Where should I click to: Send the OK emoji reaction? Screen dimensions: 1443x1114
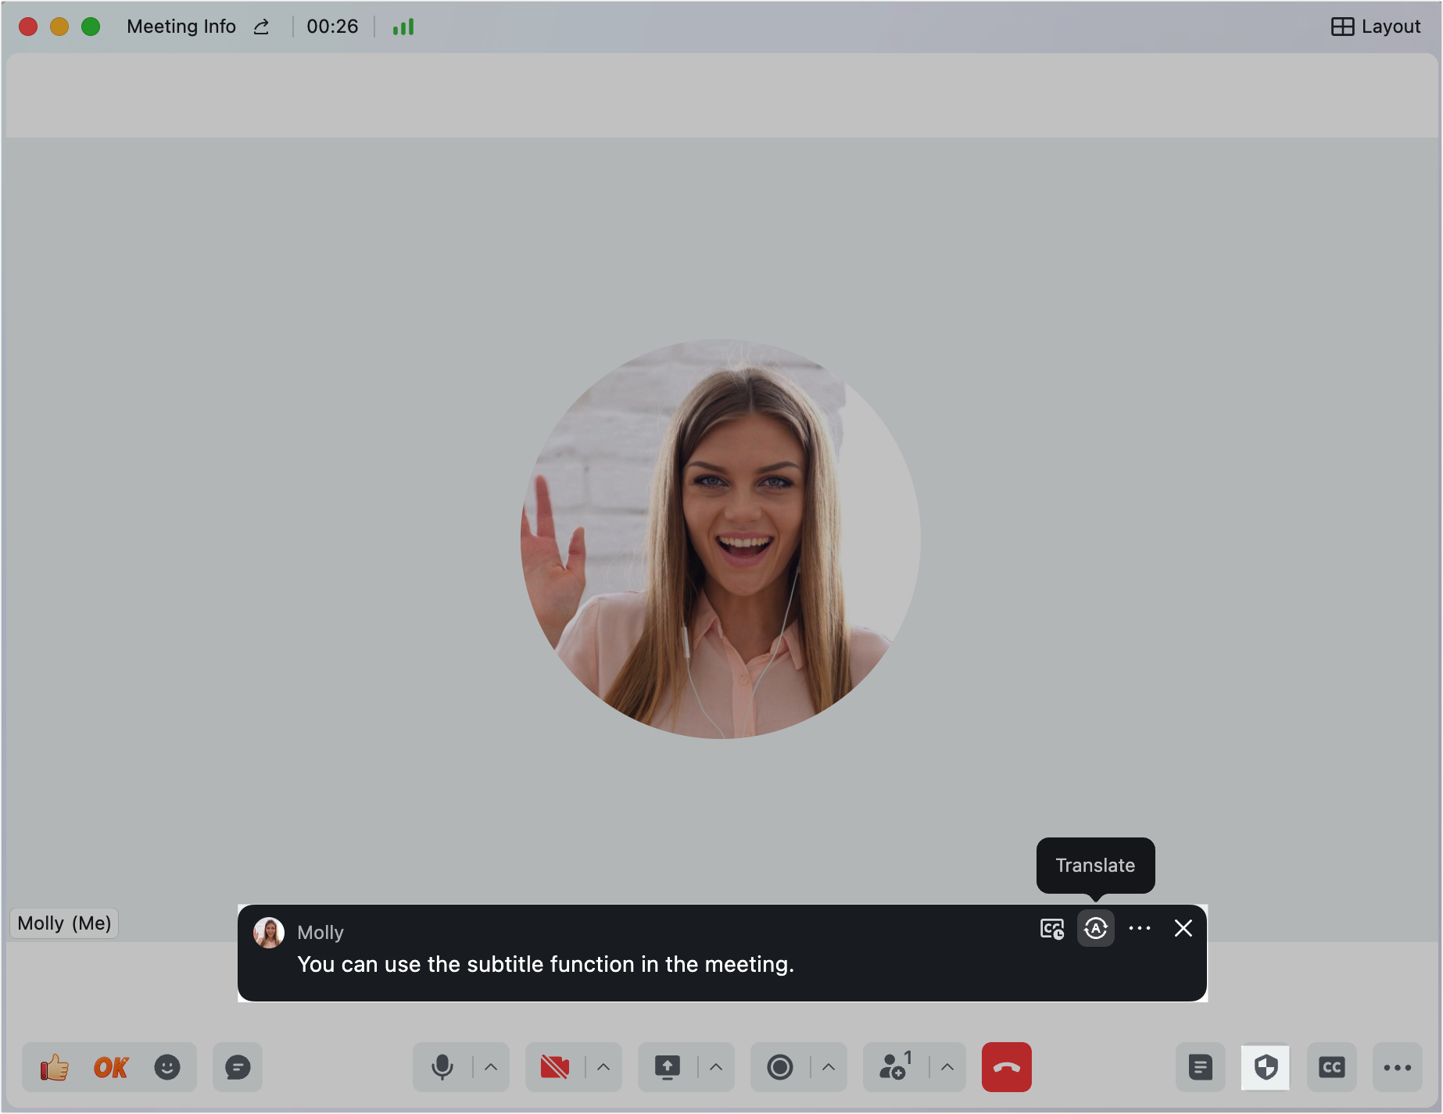(x=109, y=1067)
